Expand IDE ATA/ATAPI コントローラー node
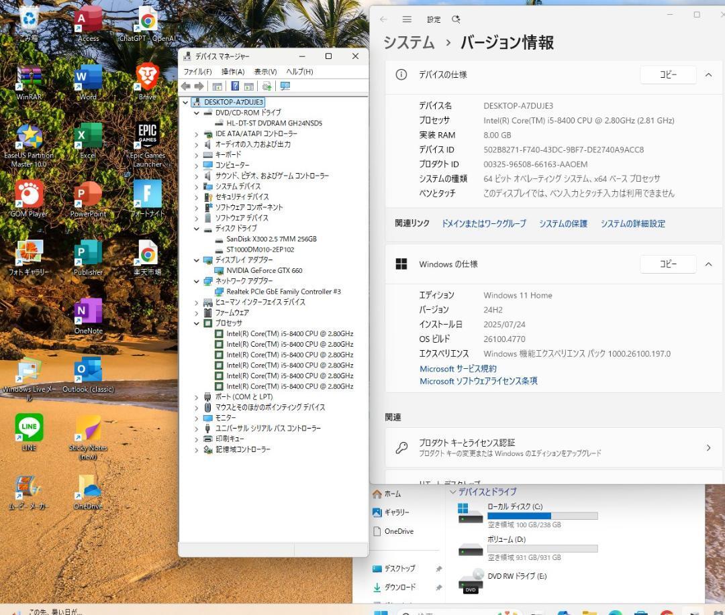Viewport: 725px width, 615px height. [x=196, y=134]
